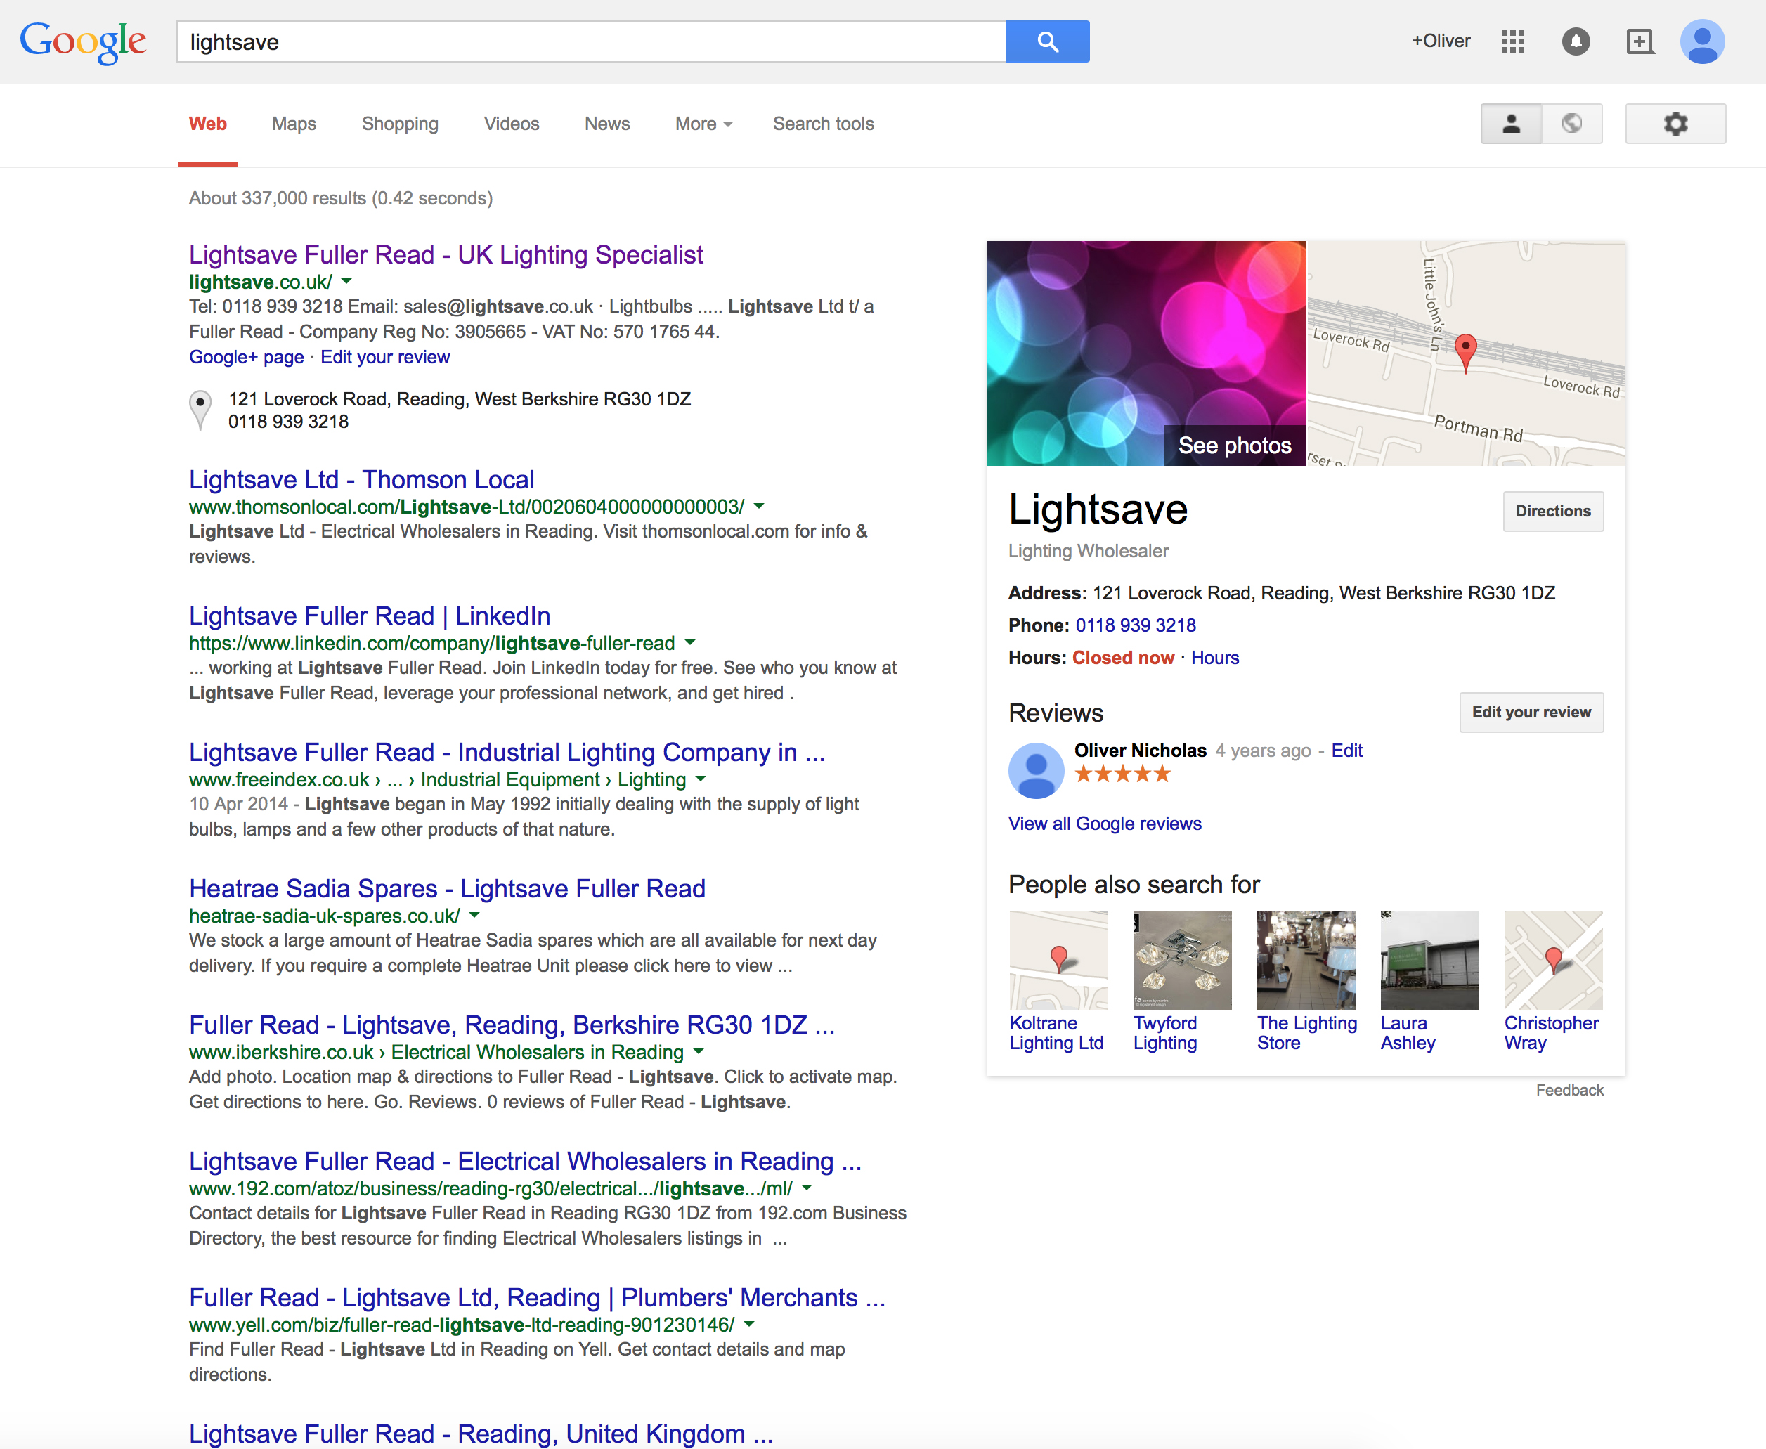The width and height of the screenshot is (1766, 1449).
Task: Click the red marker on the map
Action: (x=1465, y=352)
